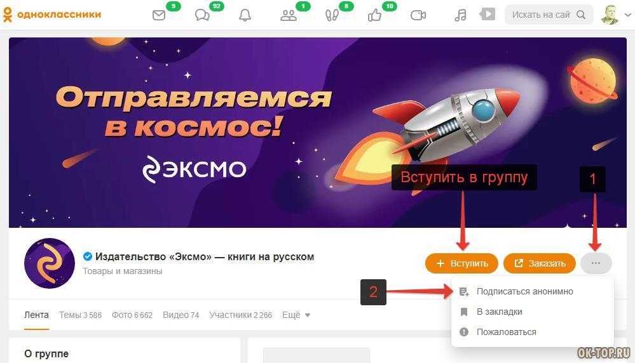Open the thumbs-up ratings icon

tap(374, 15)
